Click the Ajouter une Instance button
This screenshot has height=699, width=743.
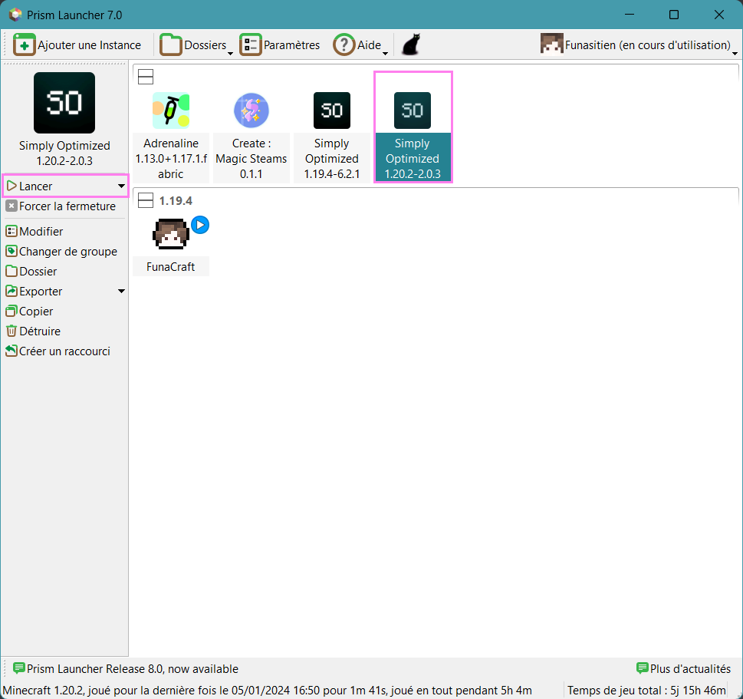(77, 45)
